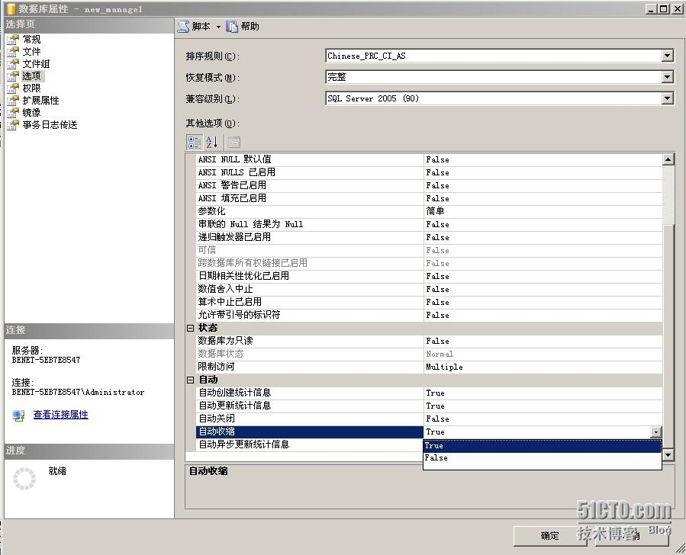Viewport: 686px width, 555px height.
Task: Choose False in the dropdown list
Action: pos(542,458)
